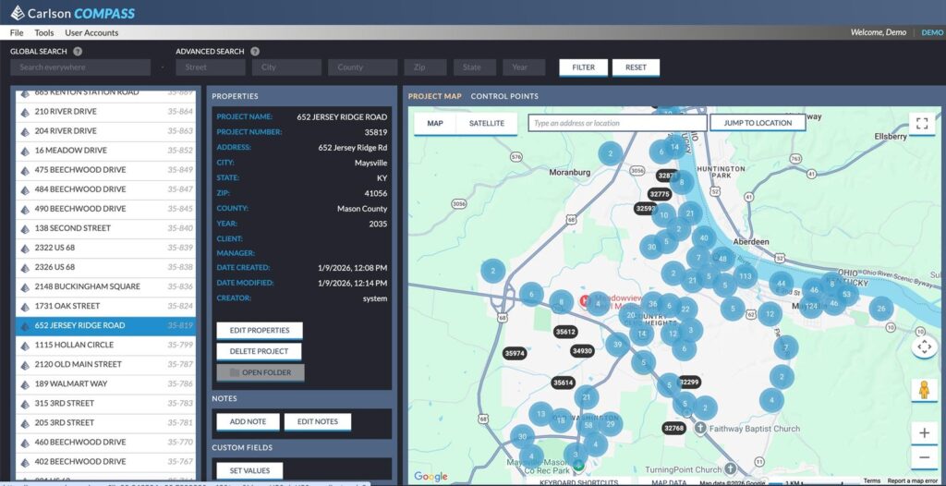946x486 pixels.
Task: Select 2148 Buckingham Square project row
Action: click(x=105, y=286)
